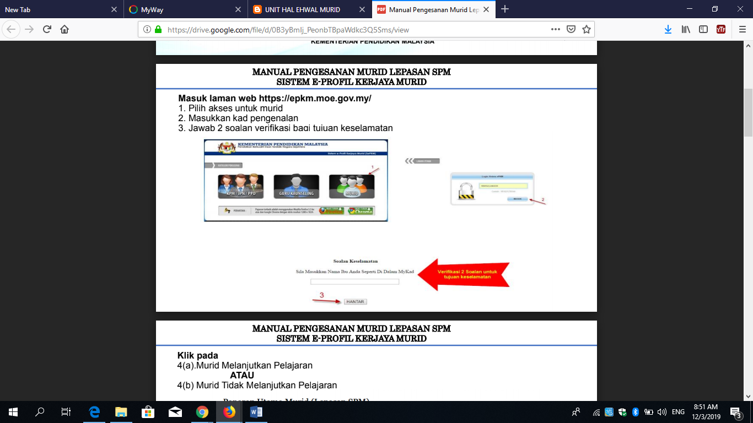Close the Manual Pengesanan Murid tab
Screen dimensions: 753x423
click(486, 9)
